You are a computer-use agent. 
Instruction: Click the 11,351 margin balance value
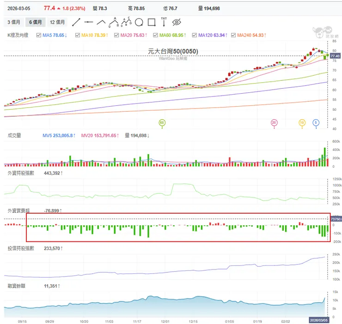52,286
